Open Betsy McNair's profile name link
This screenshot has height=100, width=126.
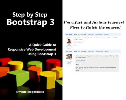69,35
